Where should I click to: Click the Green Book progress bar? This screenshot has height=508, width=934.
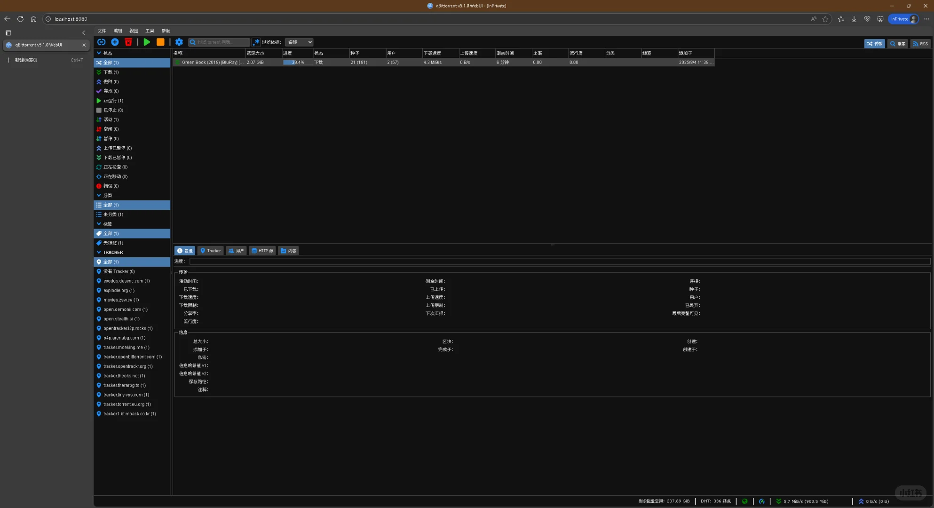point(297,63)
